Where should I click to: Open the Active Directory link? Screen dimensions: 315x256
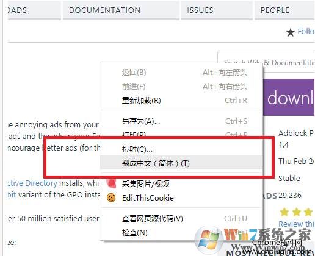coord(32,183)
